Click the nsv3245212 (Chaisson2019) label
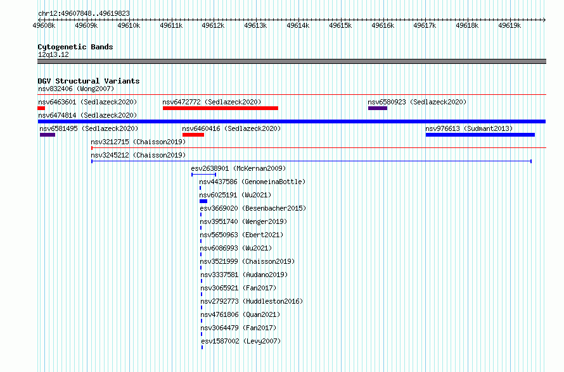This screenshot has height=372, width=564. coord(138,155)
